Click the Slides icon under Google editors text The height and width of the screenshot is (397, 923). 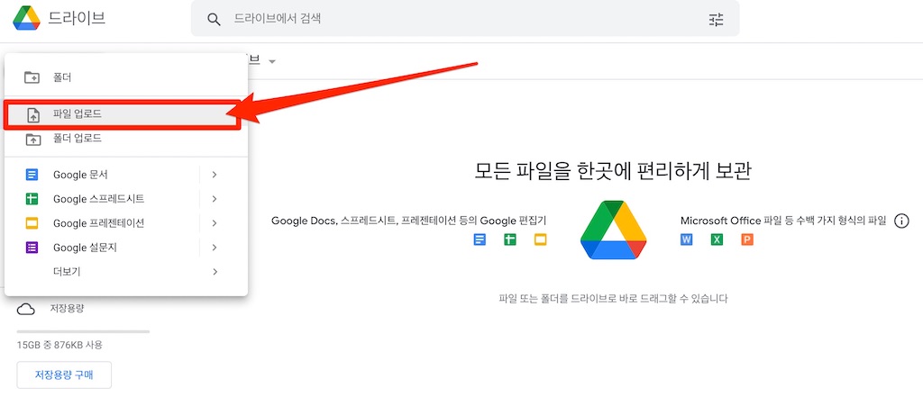(x=541, y=239)
